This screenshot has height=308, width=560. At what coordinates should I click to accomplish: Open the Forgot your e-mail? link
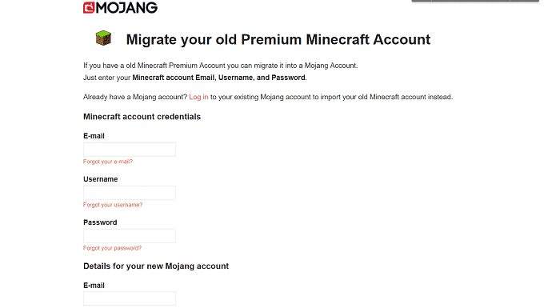(x=108, y=162)
